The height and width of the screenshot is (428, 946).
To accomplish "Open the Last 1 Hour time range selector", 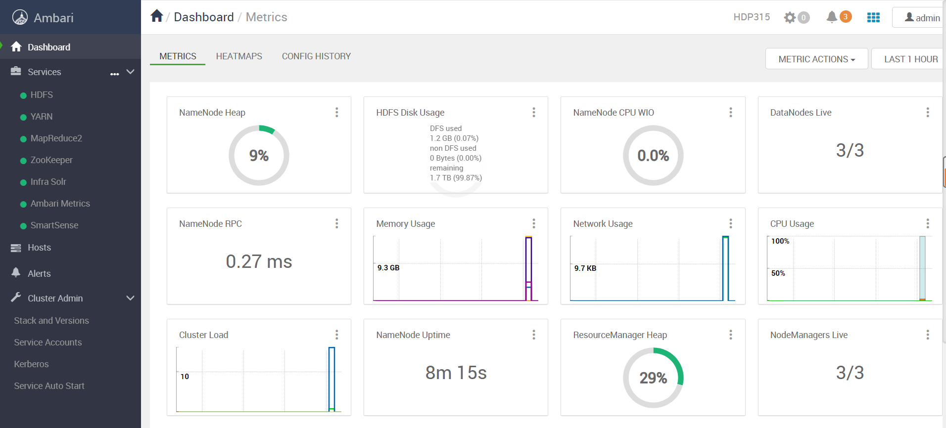I will pyautogui.click(x=908, y=59).
